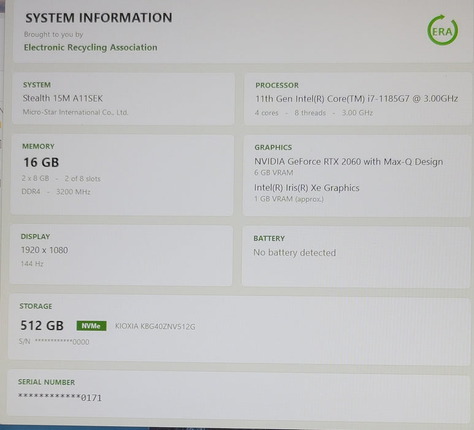Click the GRAPHICS card heading
The width and height of the screenshot is (474, 430).
point(273,147)
